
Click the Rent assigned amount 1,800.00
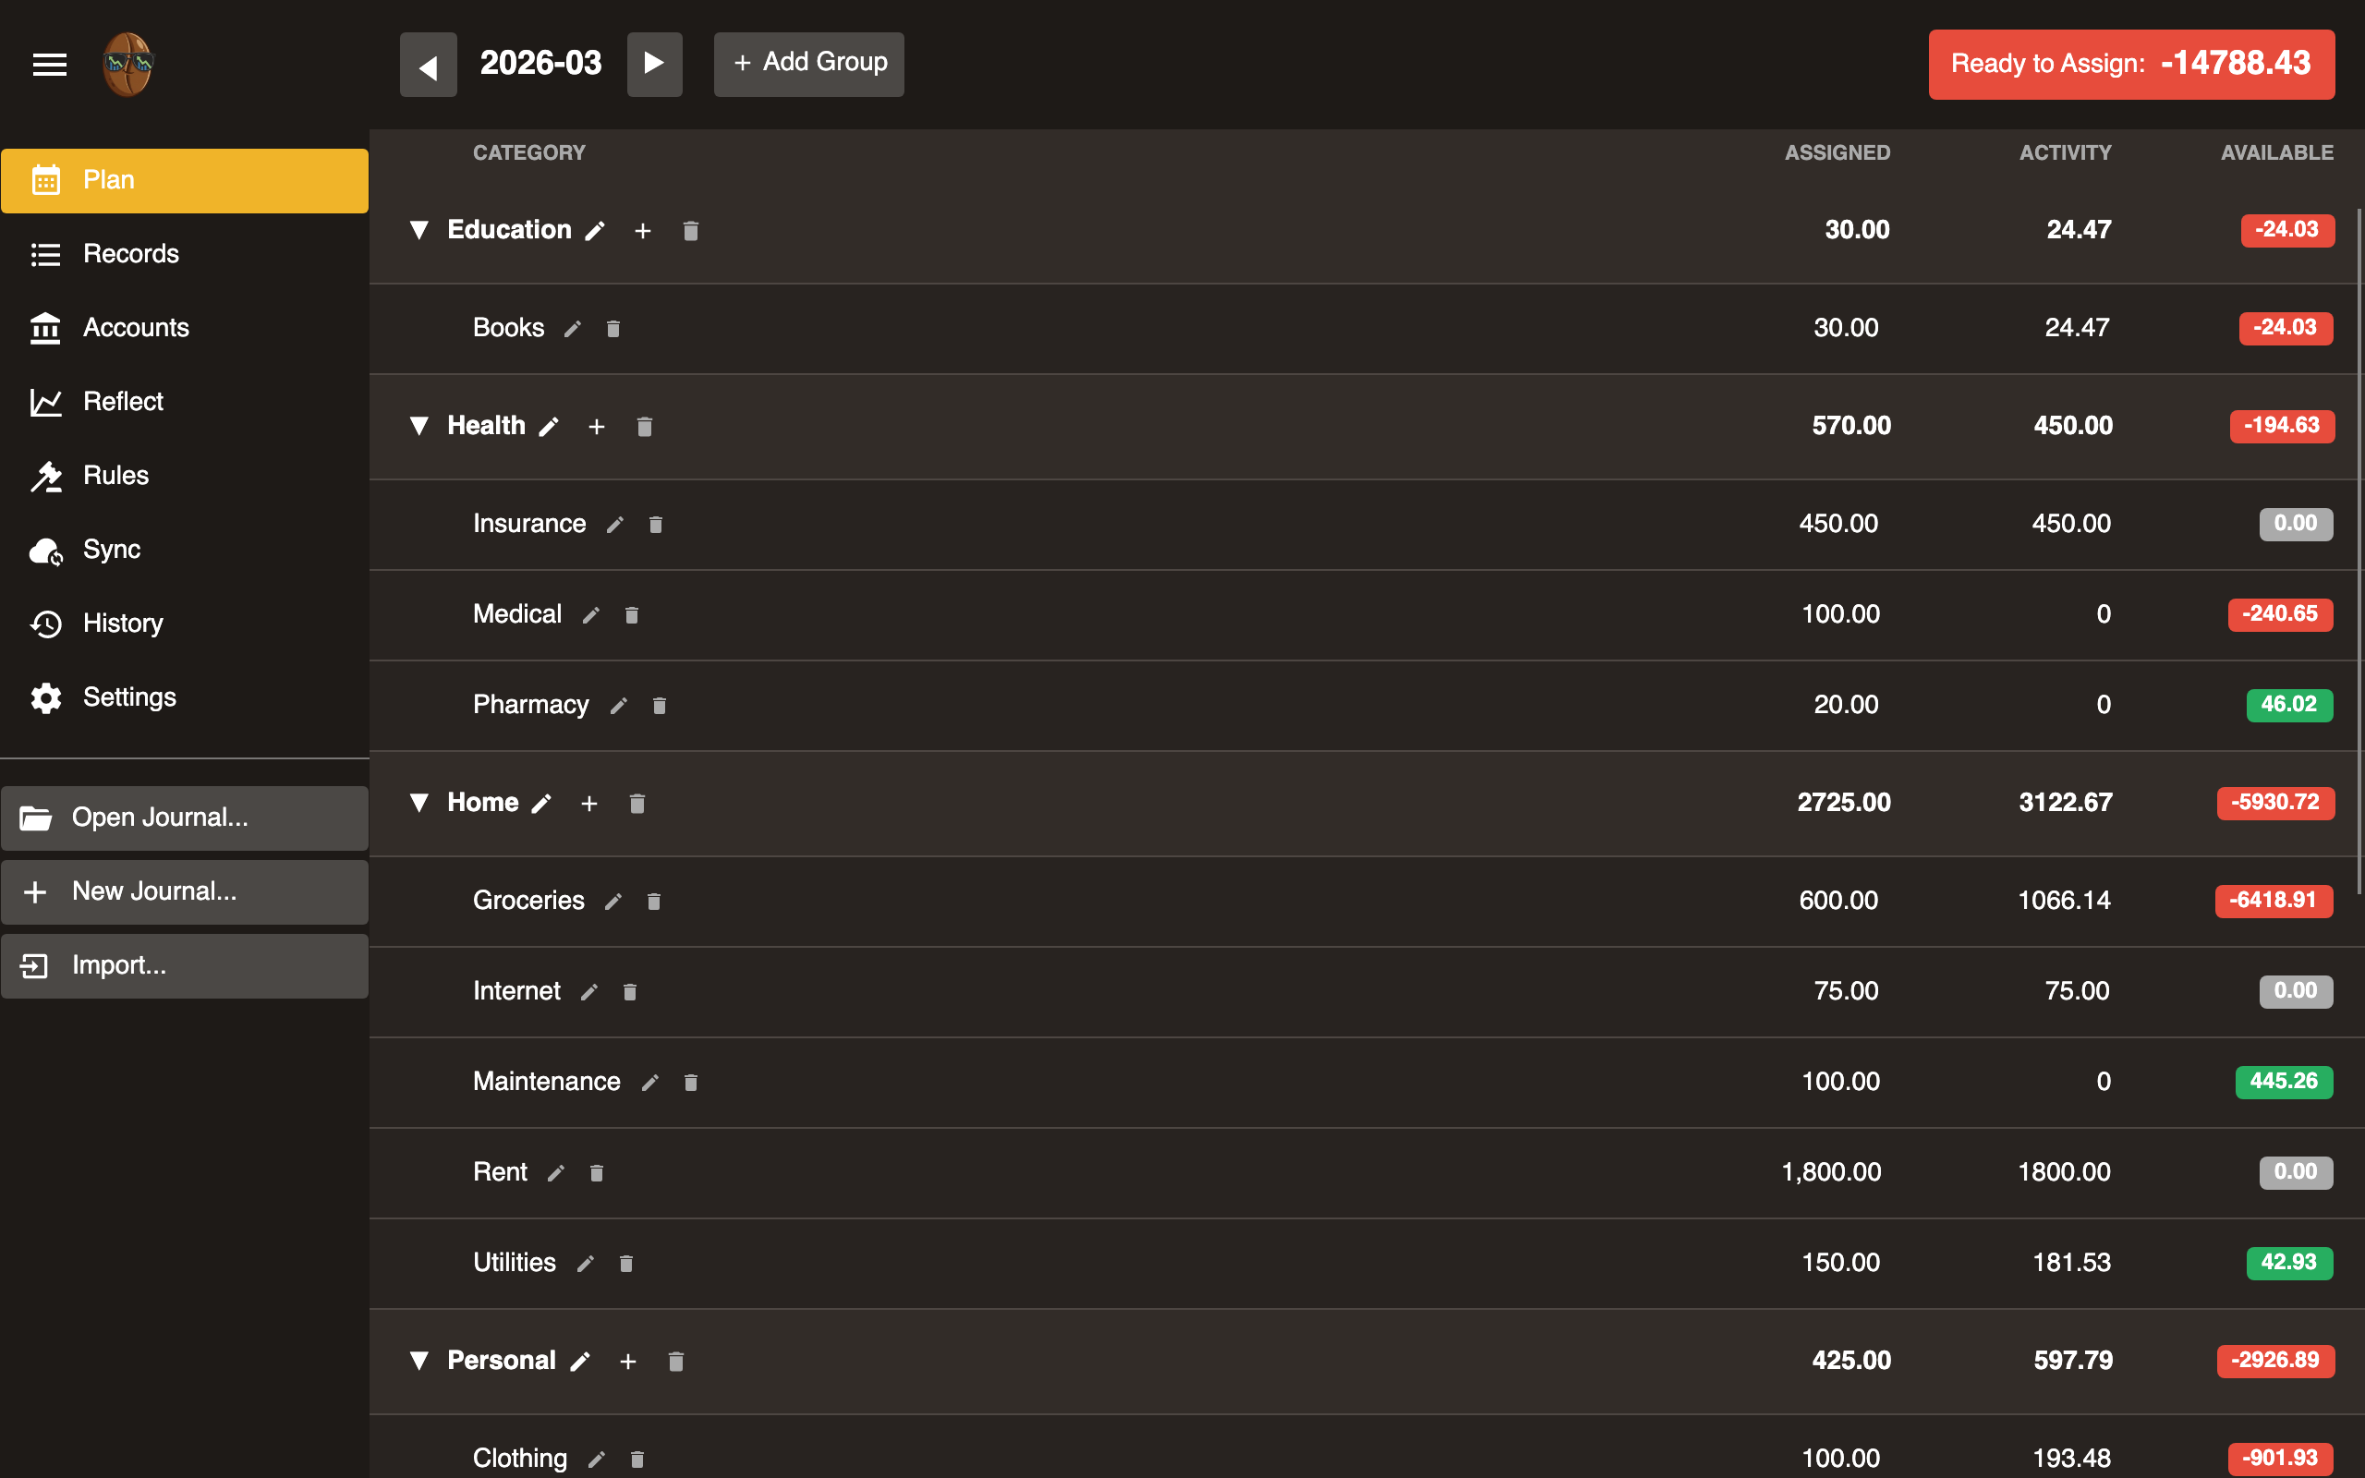pyautogui.click(x=1830, y=1172)
